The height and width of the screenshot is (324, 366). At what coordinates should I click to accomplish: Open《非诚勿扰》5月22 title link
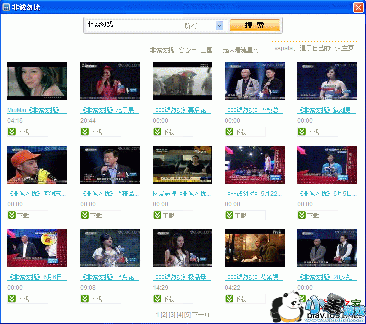coord(253,194)
